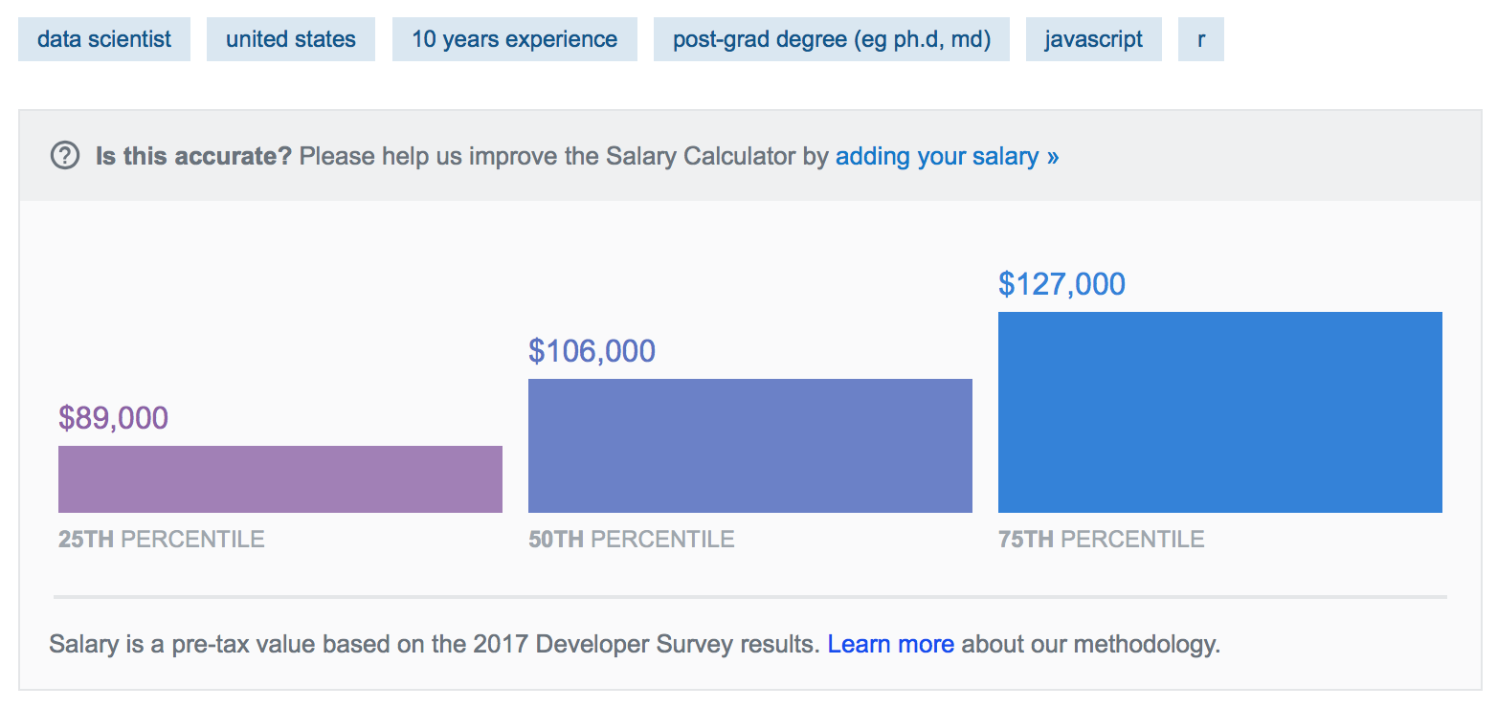Viewport: 1497px width, 708px height.
Task: Click the $89,000 salary value
Action: tap(113, 418)
